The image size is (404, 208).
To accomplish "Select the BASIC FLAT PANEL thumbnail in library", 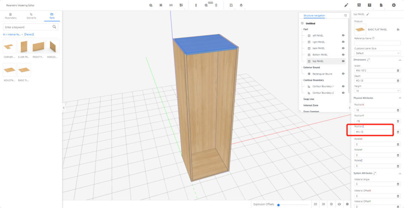I will pos(24,70).
